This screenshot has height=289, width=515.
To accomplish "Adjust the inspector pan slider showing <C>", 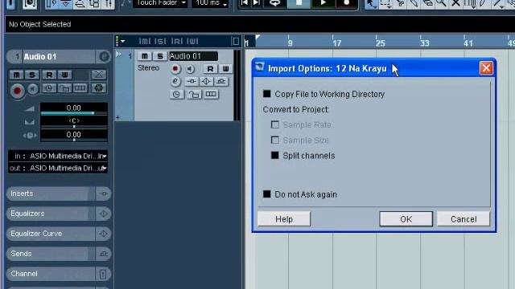I will tap(74, 126).
